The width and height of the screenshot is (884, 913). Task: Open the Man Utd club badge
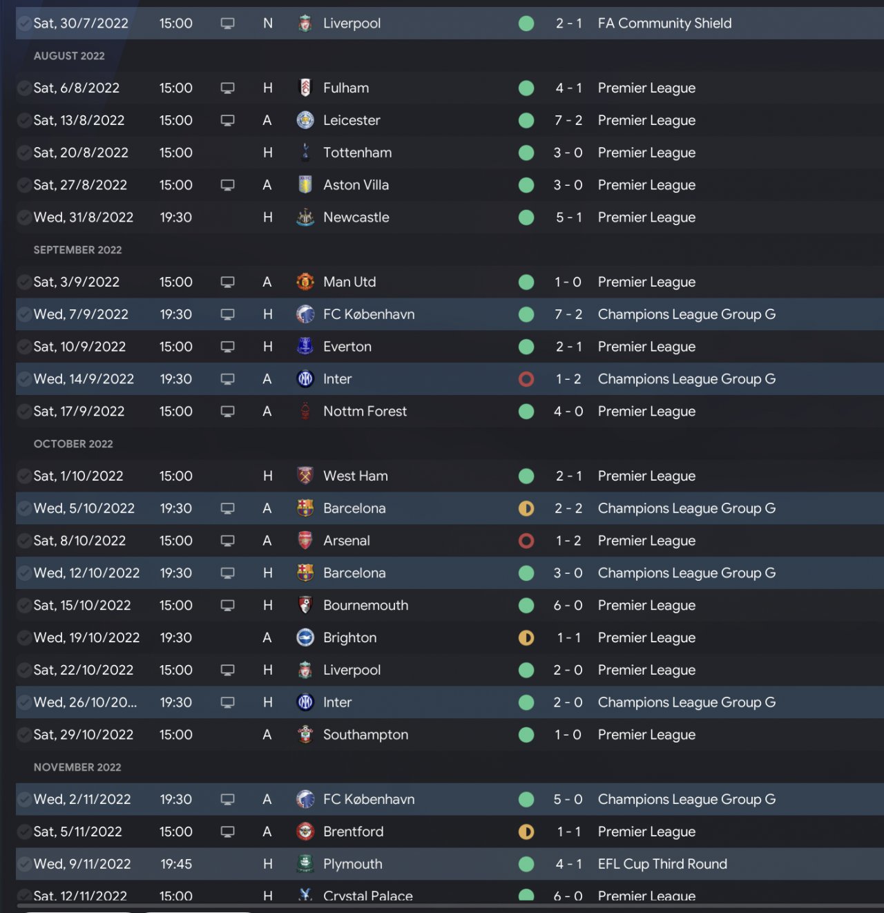point(305,282)
